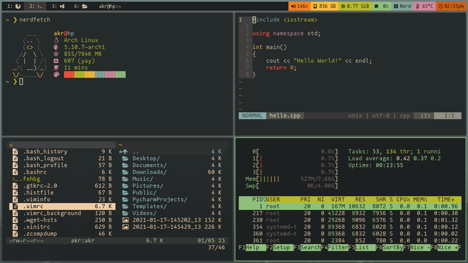Sort htop by CPU% column header
The image size is (468, 263).
[x=403, y=199]
